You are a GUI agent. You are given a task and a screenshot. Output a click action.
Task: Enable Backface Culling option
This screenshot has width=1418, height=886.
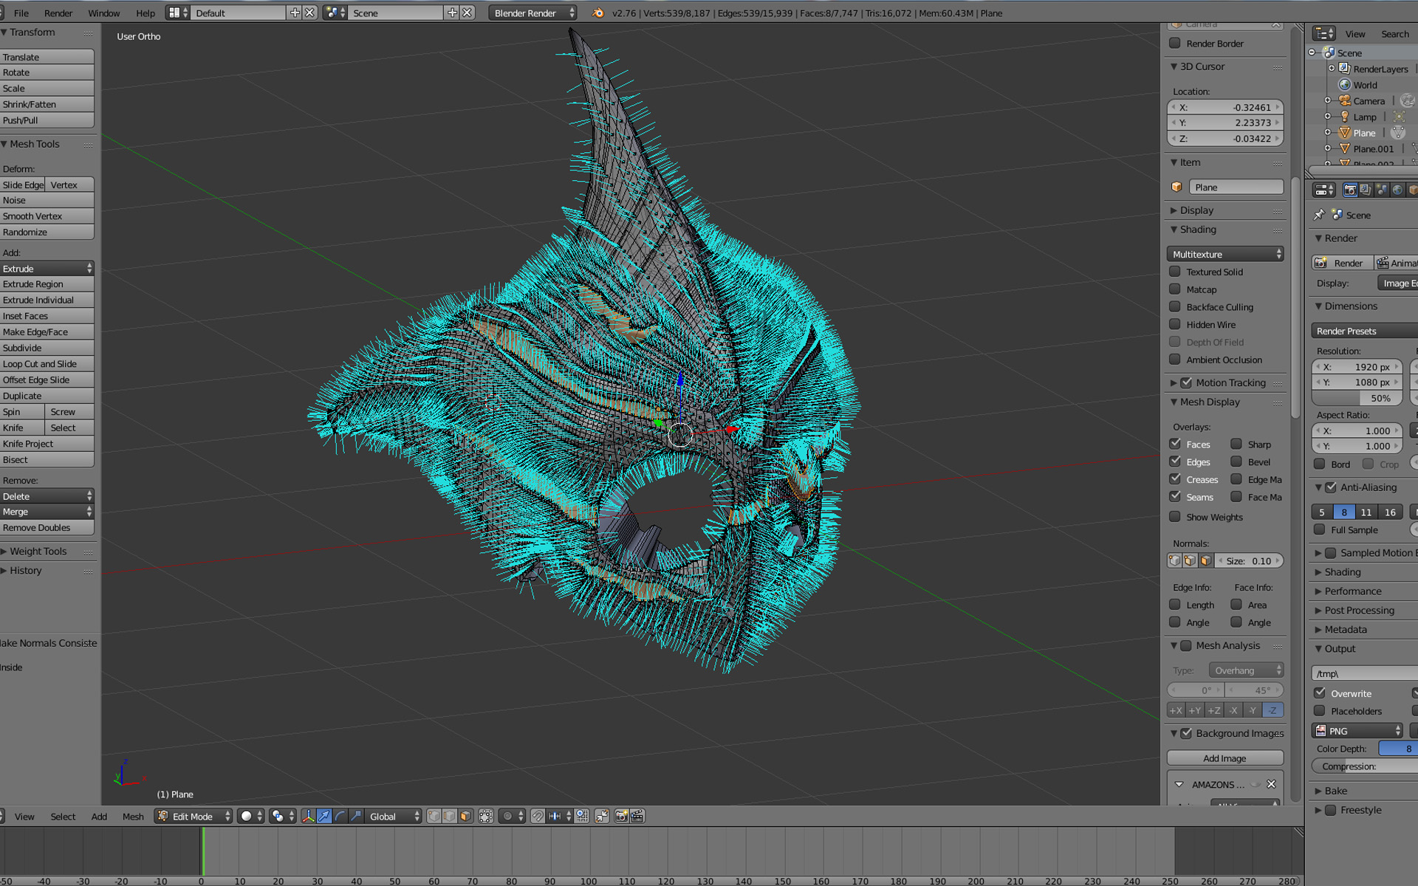point(1176,306)
